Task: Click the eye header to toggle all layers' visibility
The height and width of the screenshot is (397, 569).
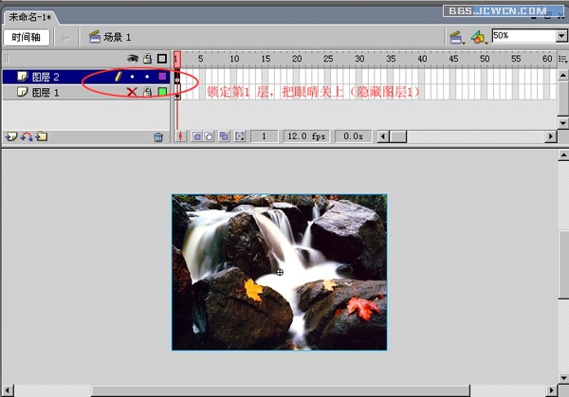Action: [133, 59]
